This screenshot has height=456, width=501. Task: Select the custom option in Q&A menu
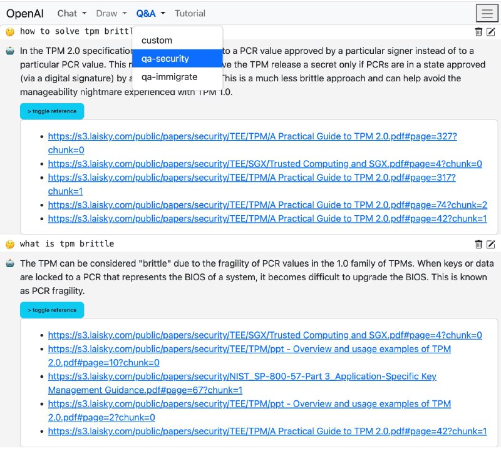pos(157,40)
